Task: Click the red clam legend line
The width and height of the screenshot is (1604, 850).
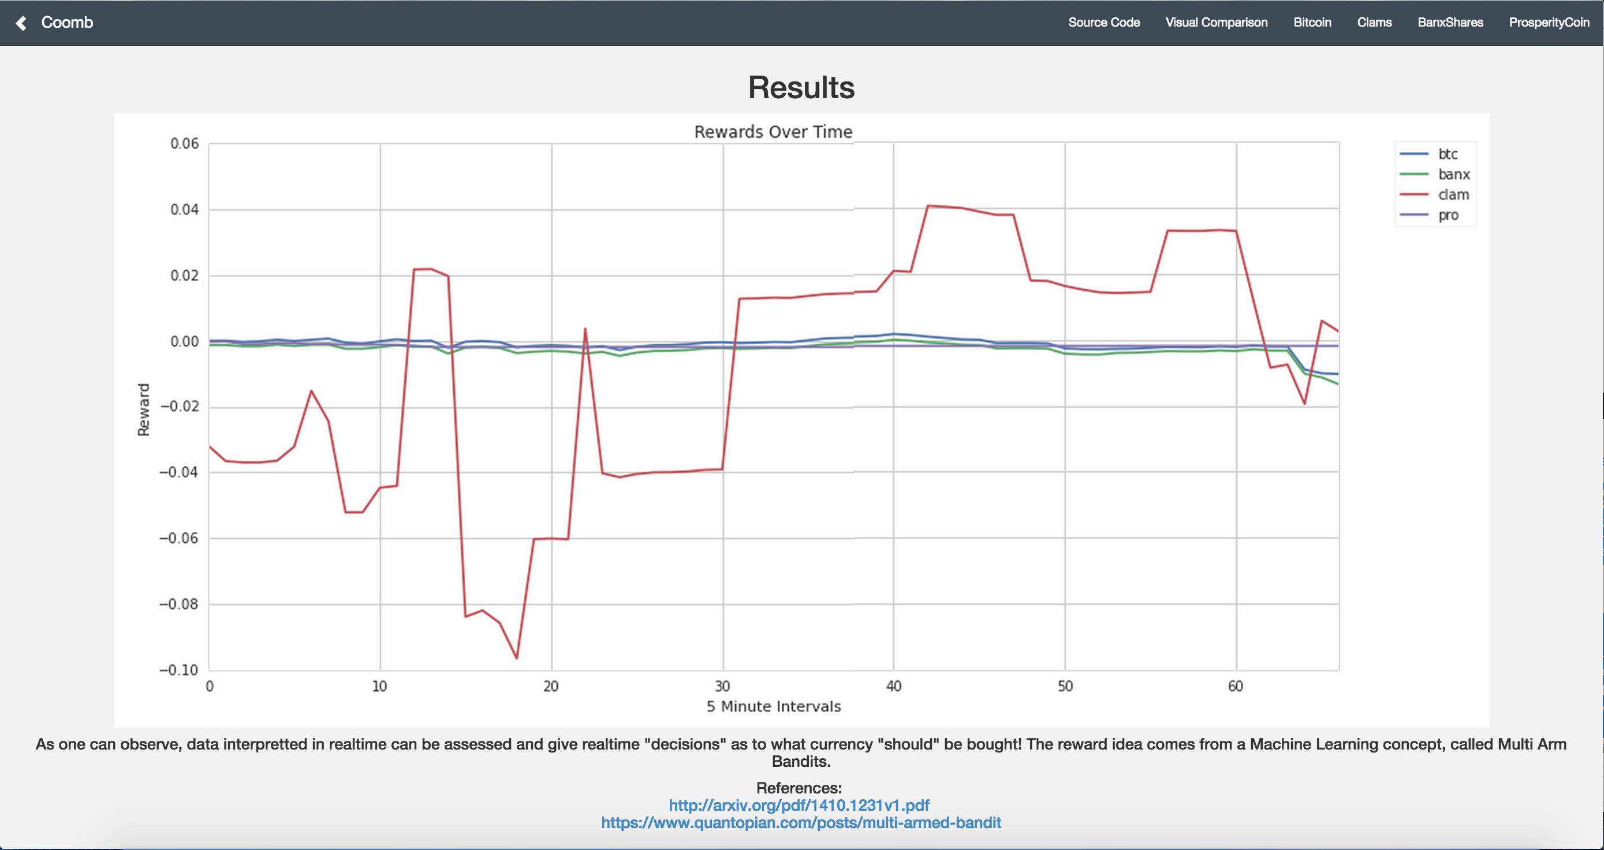Action: [x=1413, y=195]
